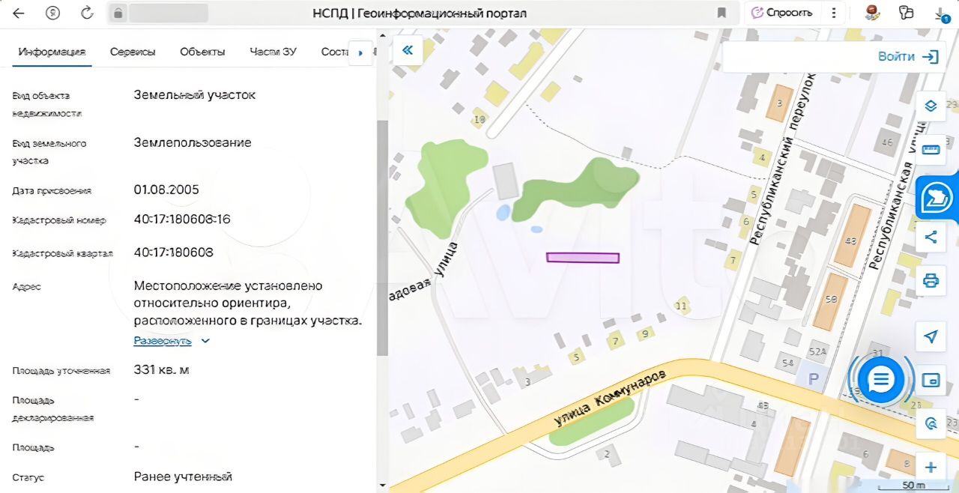The width and height of the screenshot is (959, 493).
Task: Click cadastral number 40:17:180608:16
Action: 182,220
